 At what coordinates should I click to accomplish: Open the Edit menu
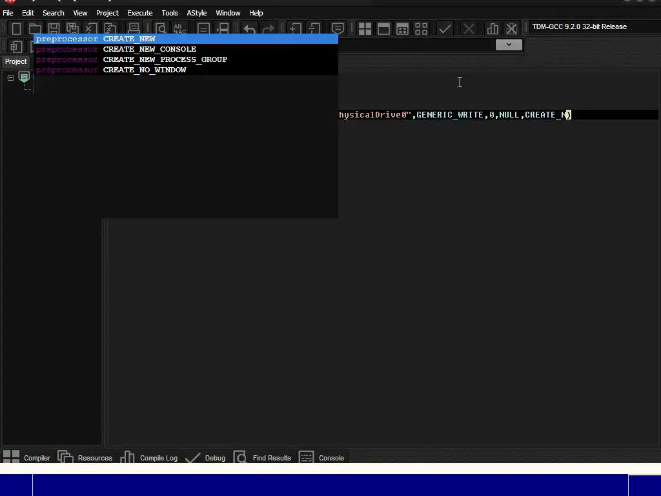click(28, 13)
